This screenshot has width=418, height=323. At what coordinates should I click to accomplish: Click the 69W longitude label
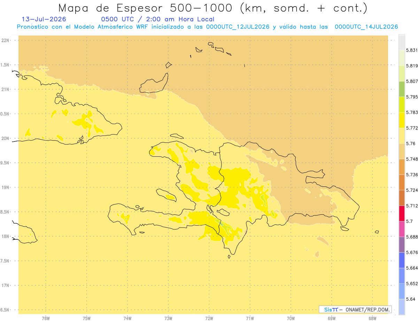coord(332,318)
